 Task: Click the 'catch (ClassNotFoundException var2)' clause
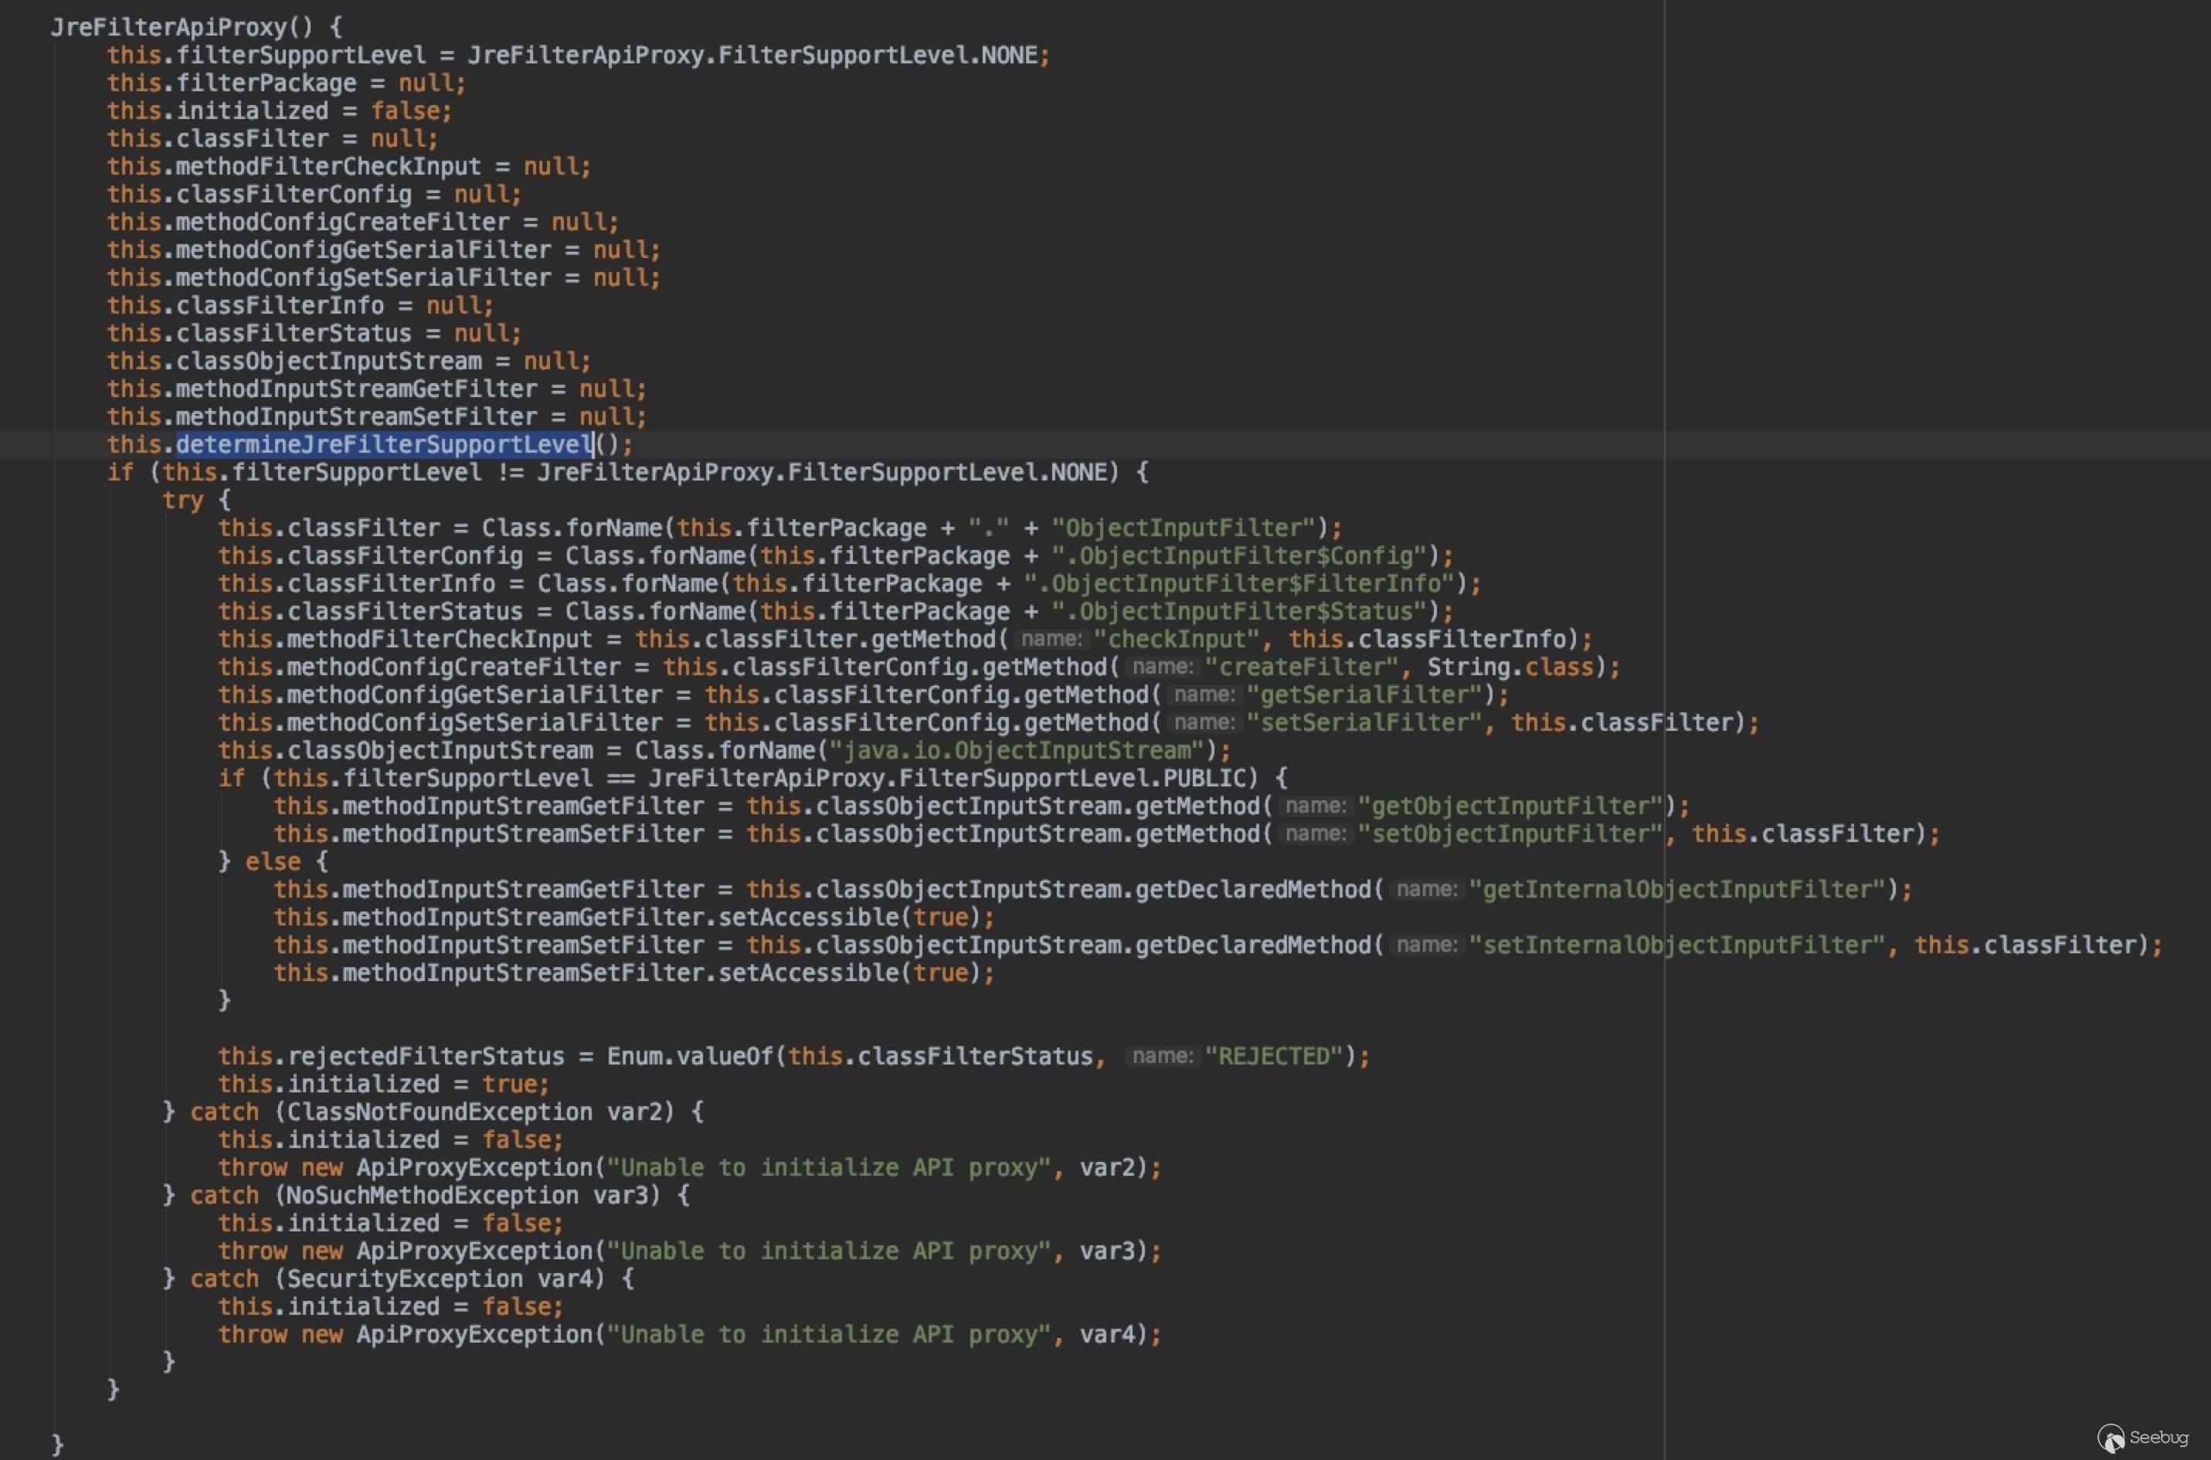click(447, 1112)
